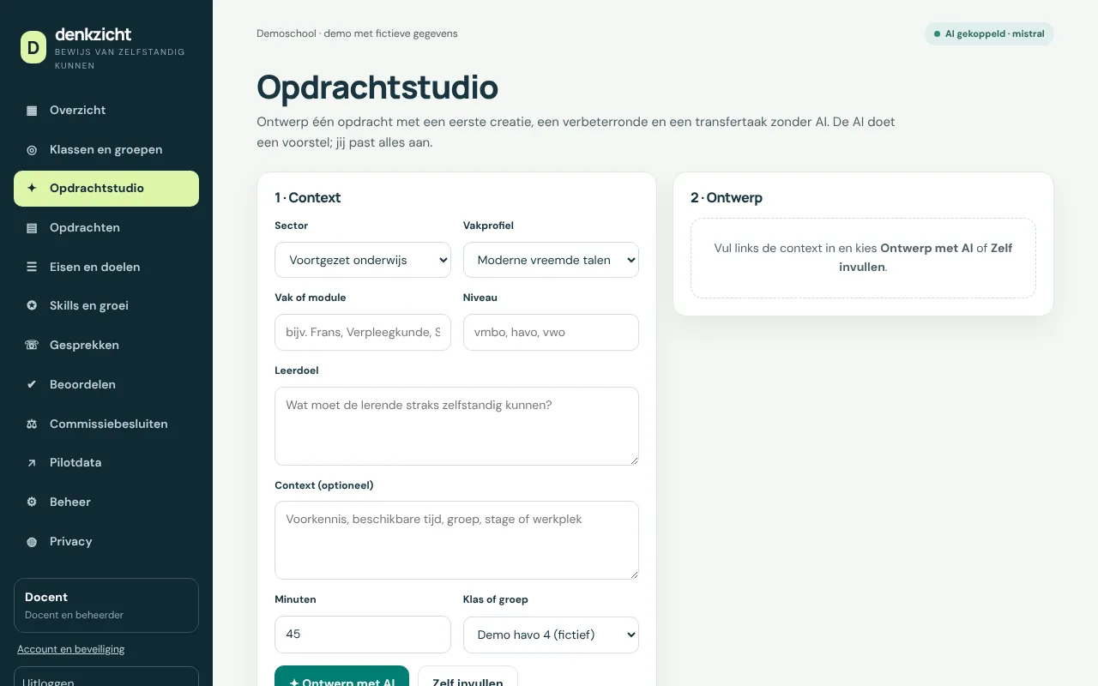Click the Docent user card
Screen dimensions: 1098x686
coord(106,605)
